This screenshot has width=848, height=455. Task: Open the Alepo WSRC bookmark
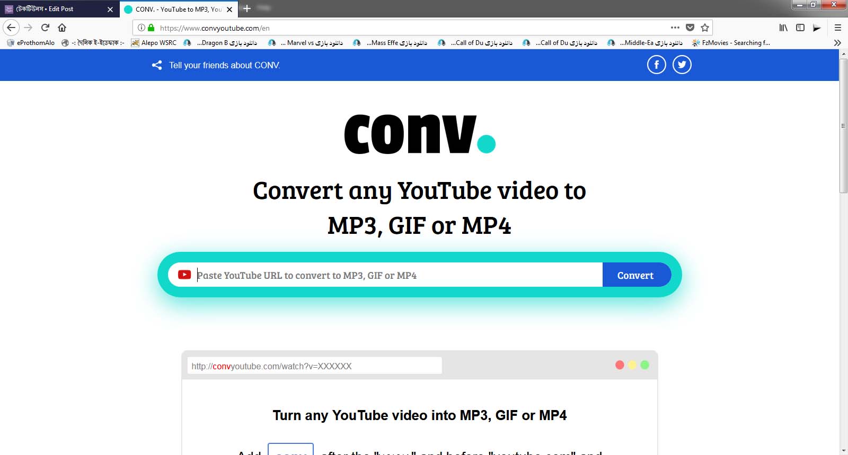click(x=154, y=43)
